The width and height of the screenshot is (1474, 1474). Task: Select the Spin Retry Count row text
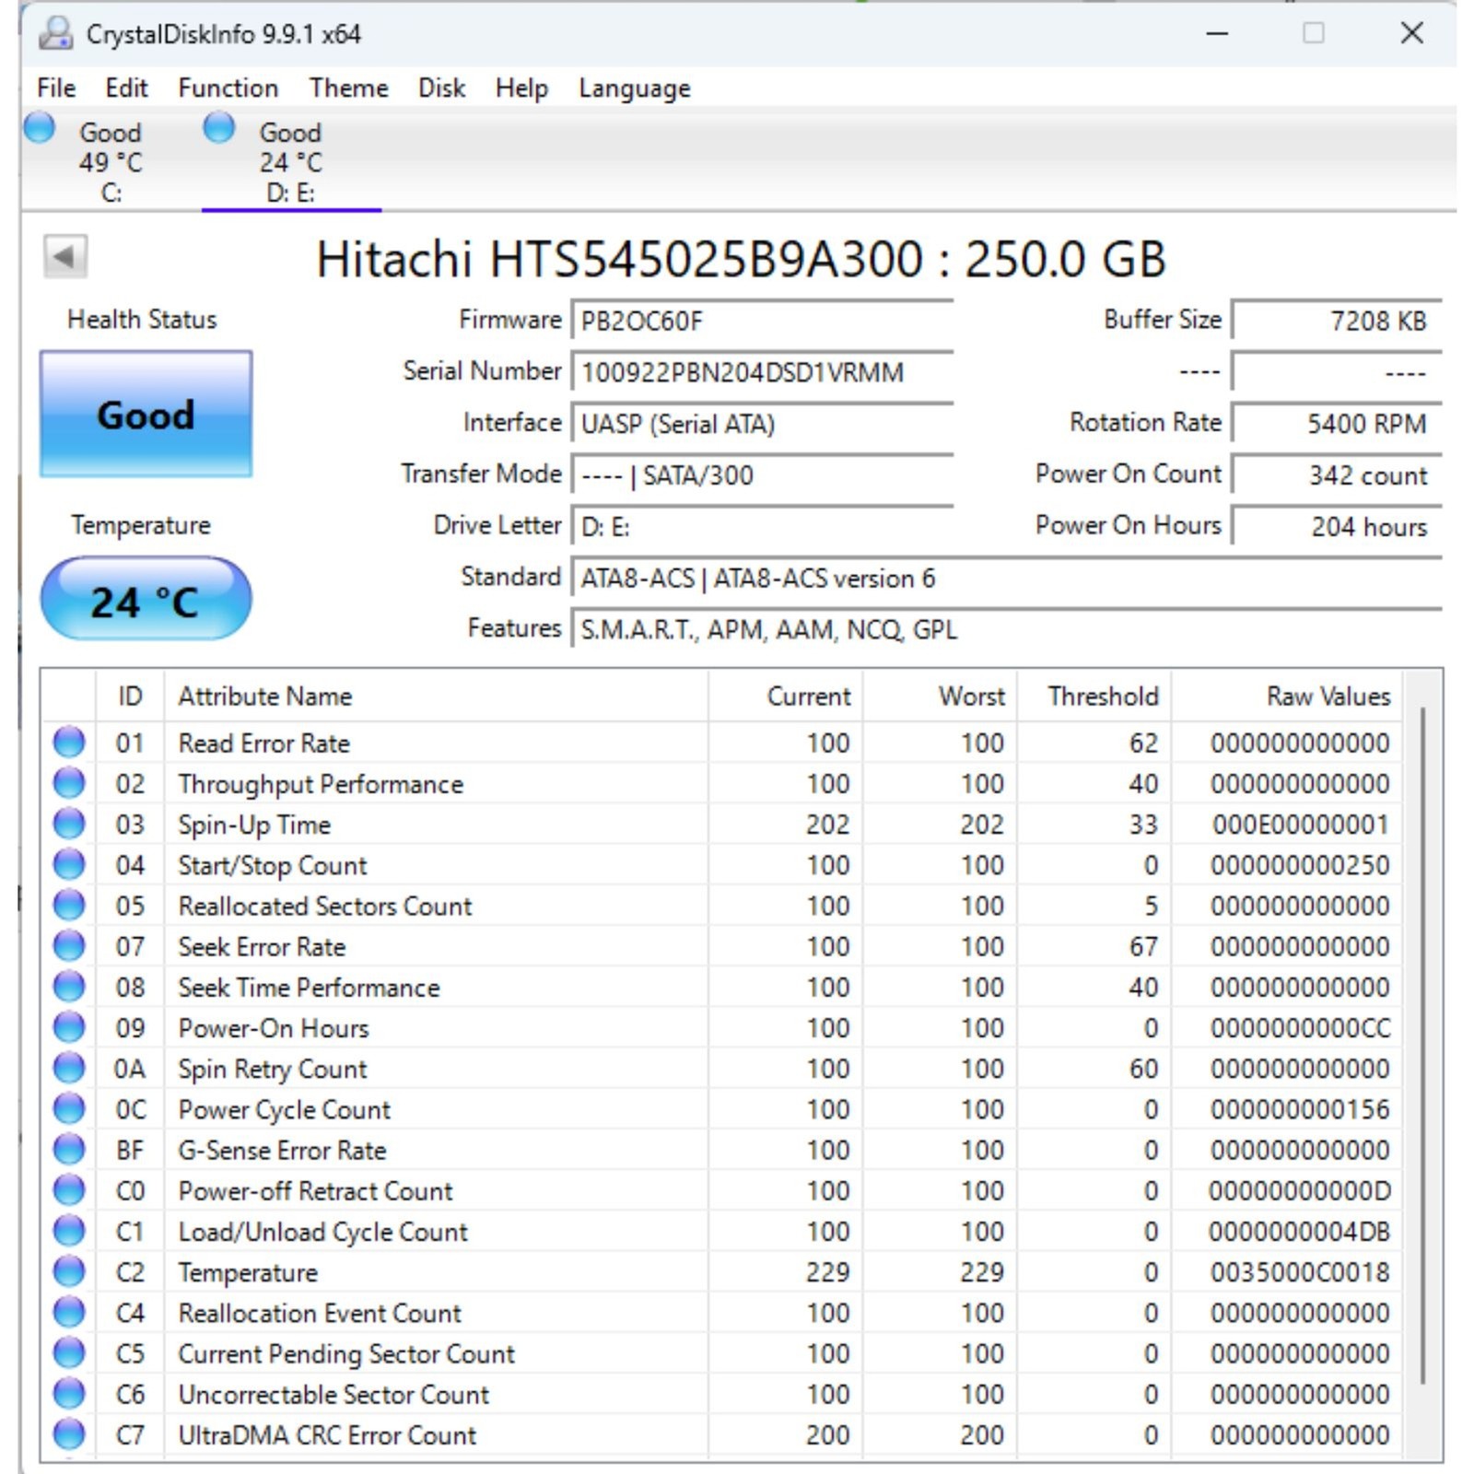tap(273, 1069)
